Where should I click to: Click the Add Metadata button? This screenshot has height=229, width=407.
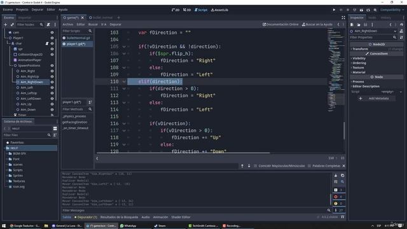[376, 99]
